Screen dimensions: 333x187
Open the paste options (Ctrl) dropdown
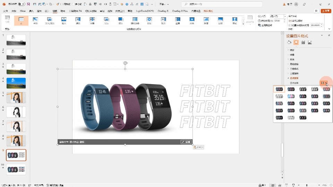click(198, 147)
